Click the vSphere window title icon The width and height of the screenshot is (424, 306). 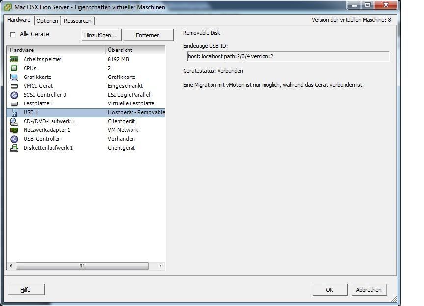pos(8,7)
